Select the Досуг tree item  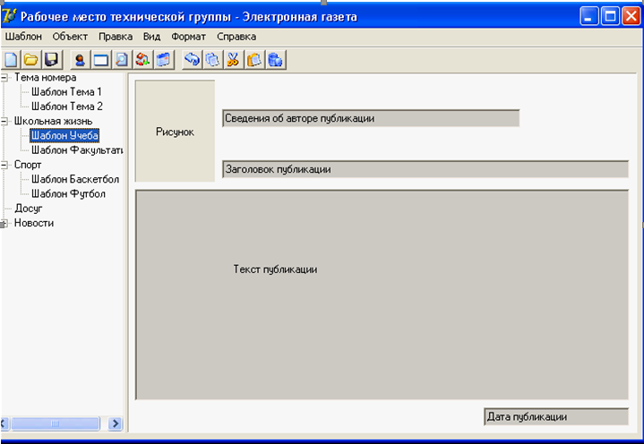(29, 209)
